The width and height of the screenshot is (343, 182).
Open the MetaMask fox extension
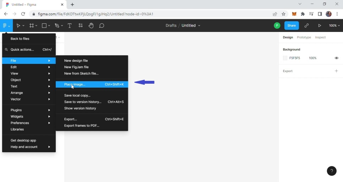click(x=294, y=14)
